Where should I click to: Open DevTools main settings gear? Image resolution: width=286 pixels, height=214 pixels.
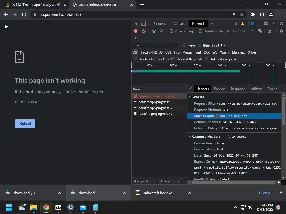(266, 23)
